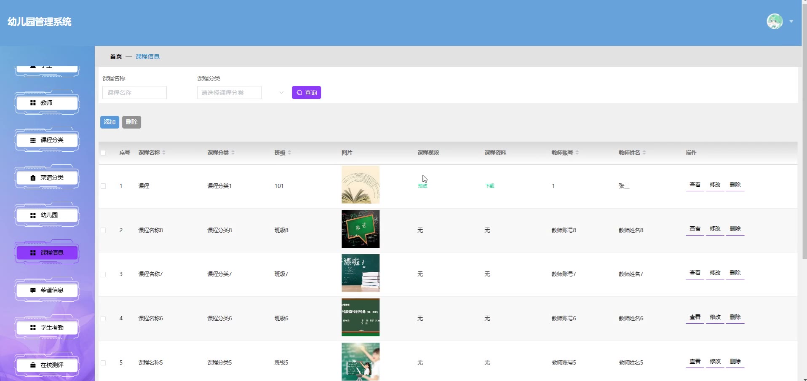Click the grid icon beside 幼儿园

click(33, 215)
